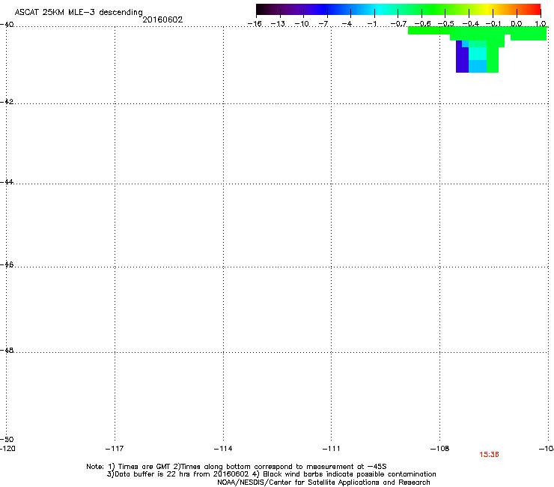Image resolution: width=554 pixels, height=487 pixels.
Task: Pick the yellow section of the color bar
Action: tap(487, 10)
